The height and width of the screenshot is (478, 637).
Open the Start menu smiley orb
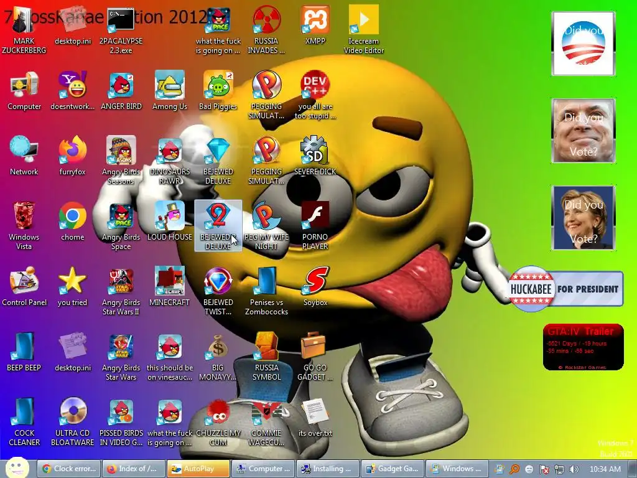17,468
